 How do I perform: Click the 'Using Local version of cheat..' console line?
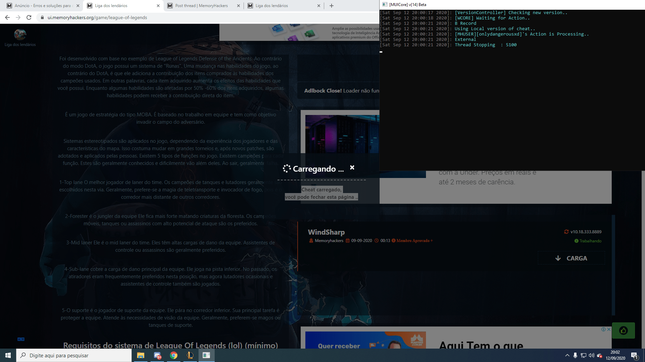[x=495, y=29]
